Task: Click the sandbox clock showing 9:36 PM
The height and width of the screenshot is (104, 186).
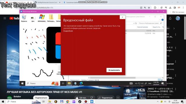Action: click(x=156, y=83)
